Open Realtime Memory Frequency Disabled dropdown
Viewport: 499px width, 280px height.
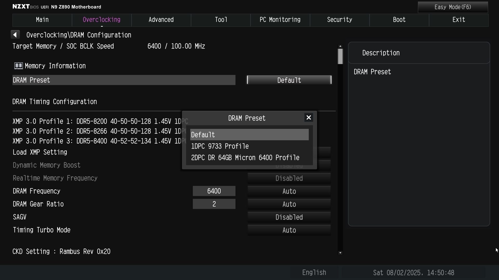point(289,178)
